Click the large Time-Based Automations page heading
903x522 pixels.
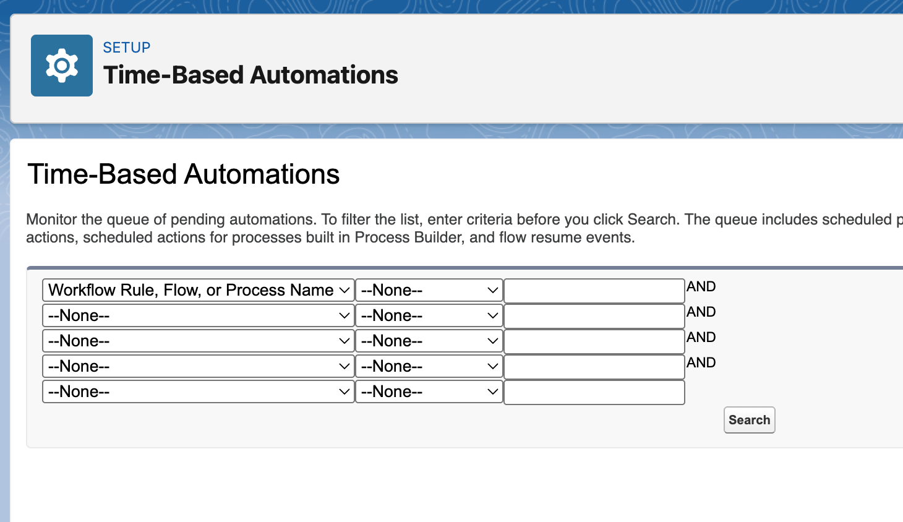click(x=184, y=174)
